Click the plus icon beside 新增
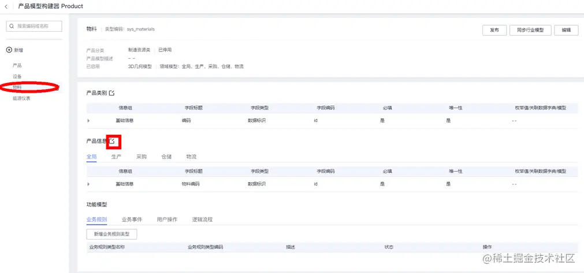 click(x=9, y=50)
